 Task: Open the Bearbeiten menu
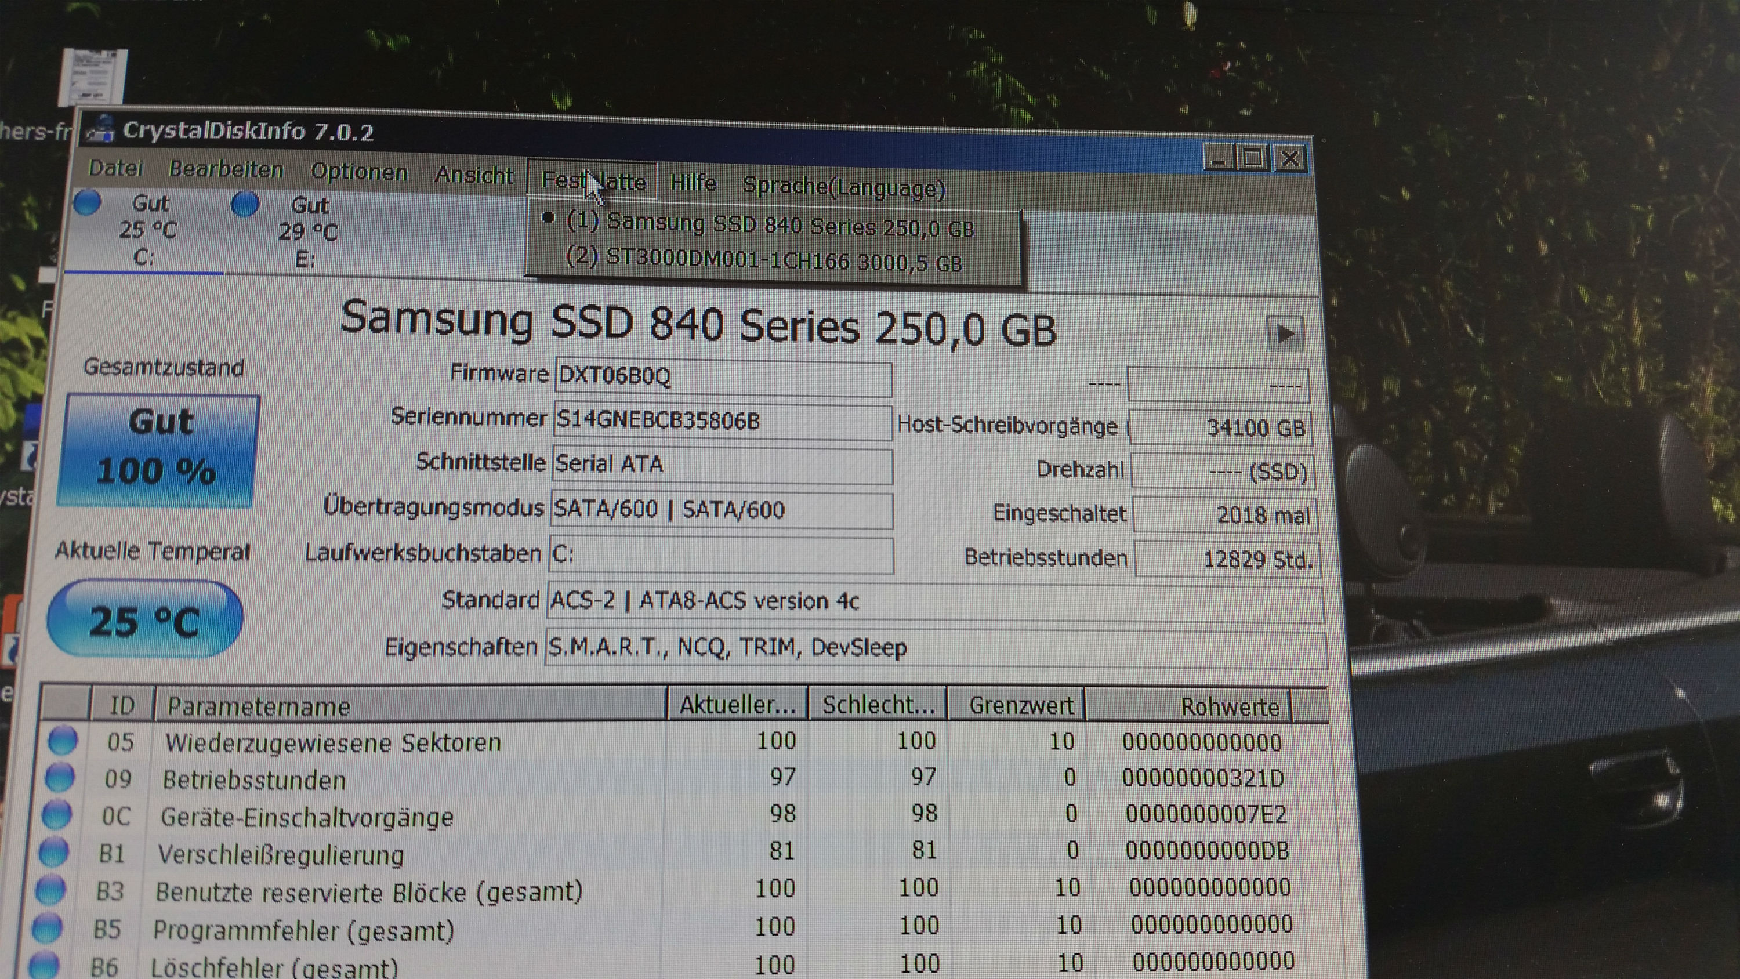click(226, 169)
